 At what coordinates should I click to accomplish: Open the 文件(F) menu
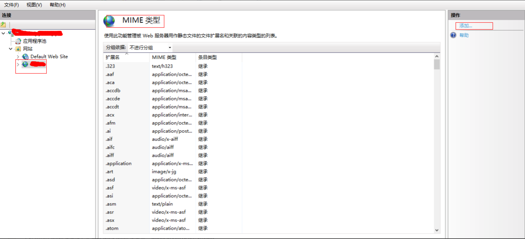tap(12, 5)
